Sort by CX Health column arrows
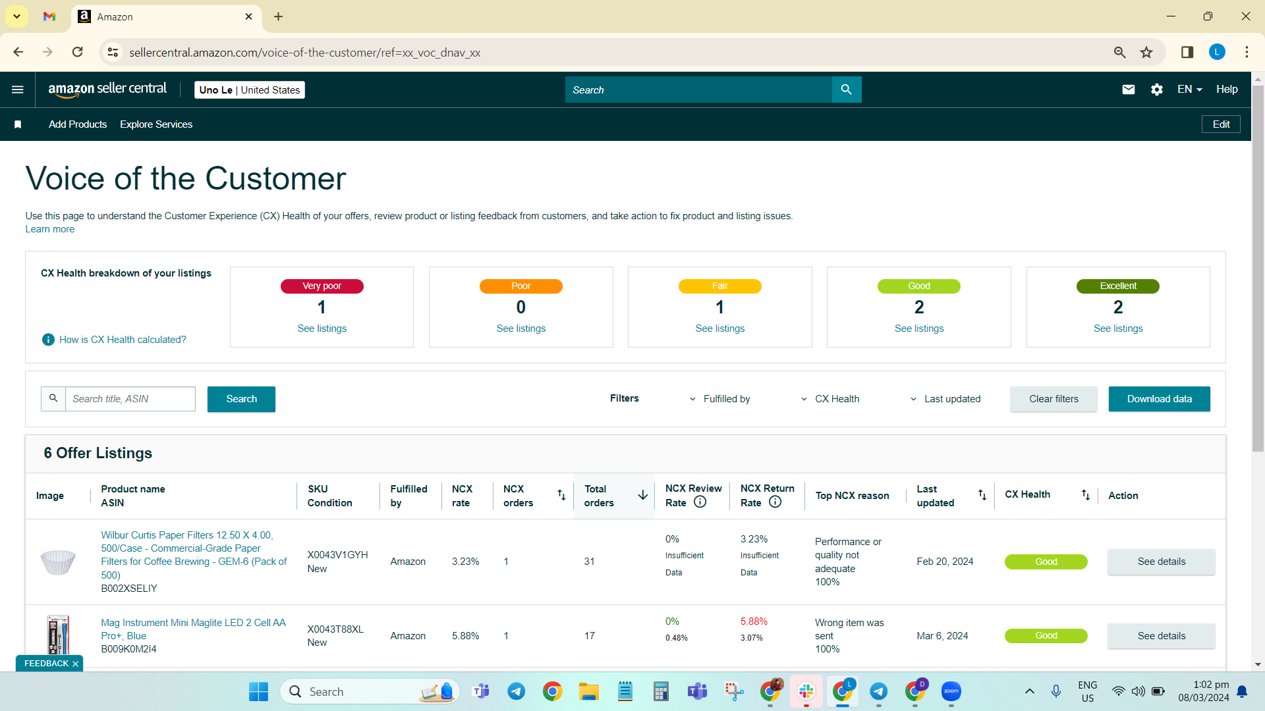Viewport: 1265px width, 711px height. (x=1085, y=495)
